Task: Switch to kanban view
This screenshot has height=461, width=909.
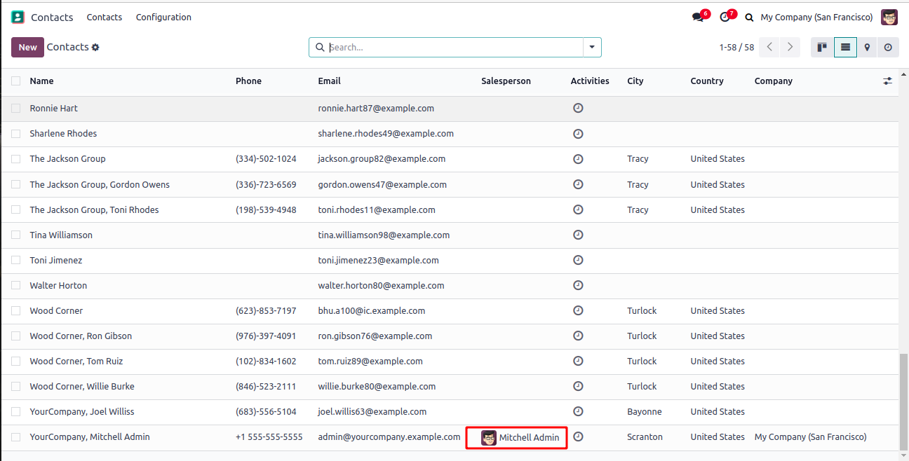Action: [822, 47]
